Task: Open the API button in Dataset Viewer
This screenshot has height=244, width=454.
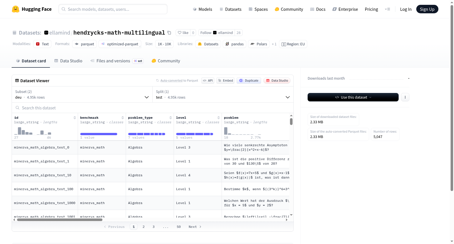Action: 208,80
